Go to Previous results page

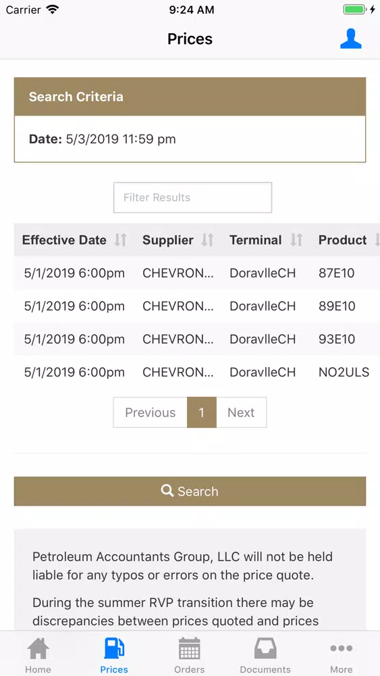click(151, 412)
